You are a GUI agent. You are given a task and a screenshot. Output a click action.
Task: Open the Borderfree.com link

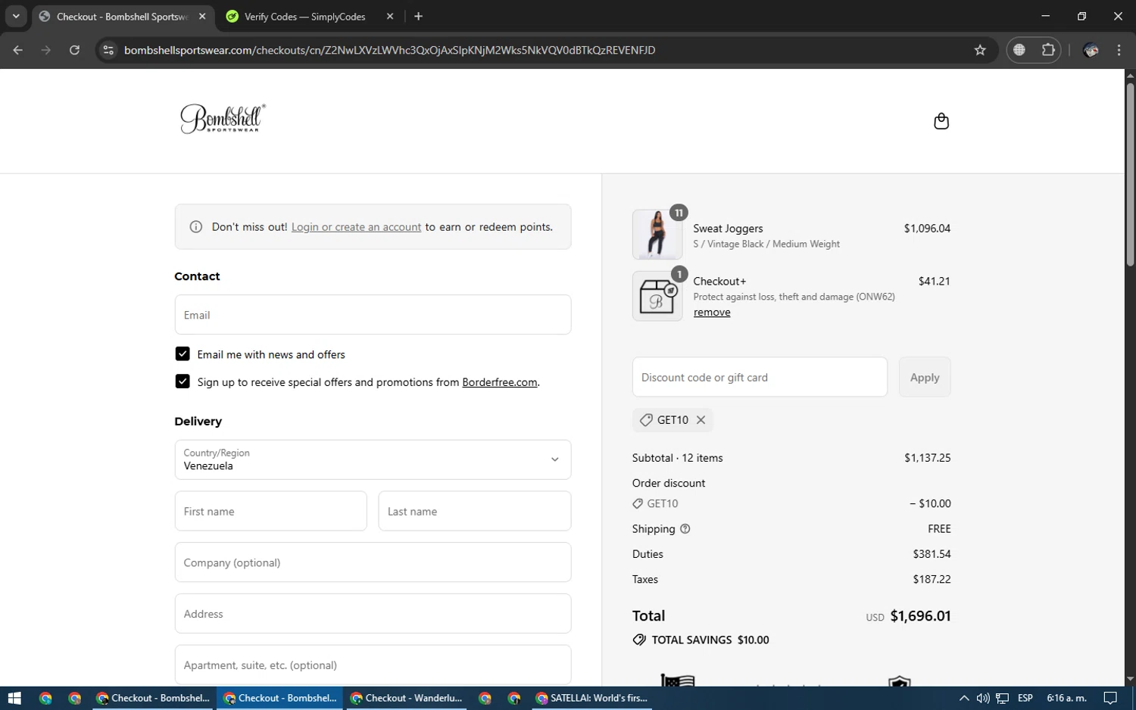coord(500,382)
